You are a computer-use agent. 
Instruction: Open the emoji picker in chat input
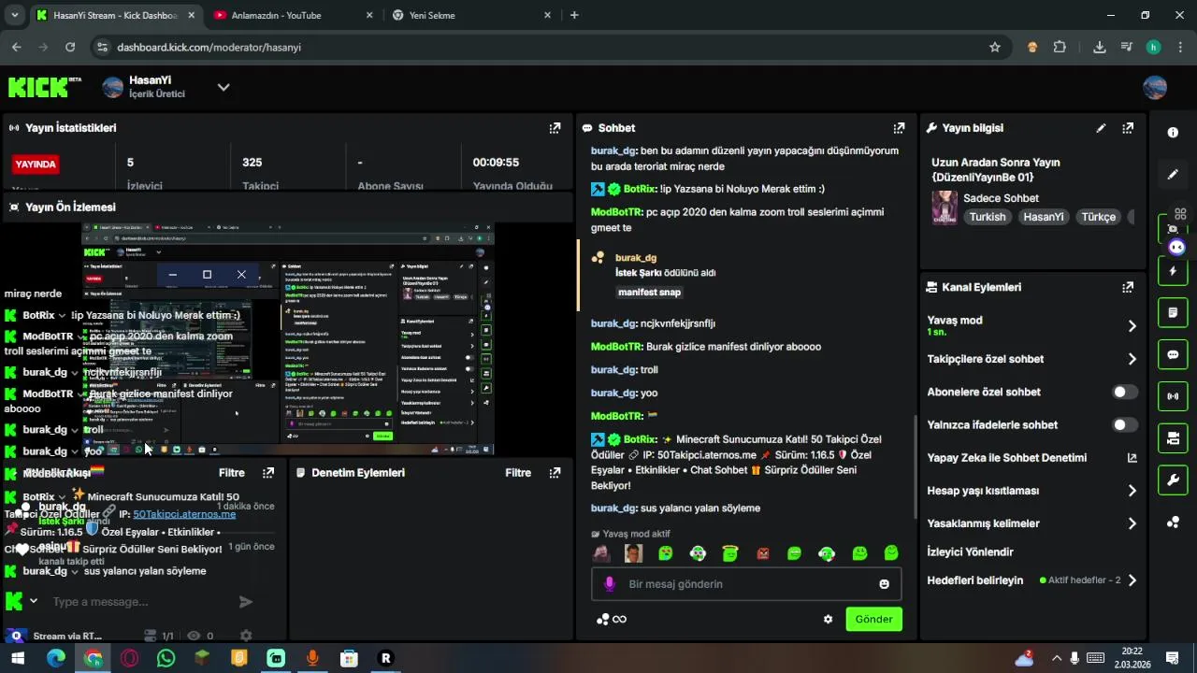(884, 584)
